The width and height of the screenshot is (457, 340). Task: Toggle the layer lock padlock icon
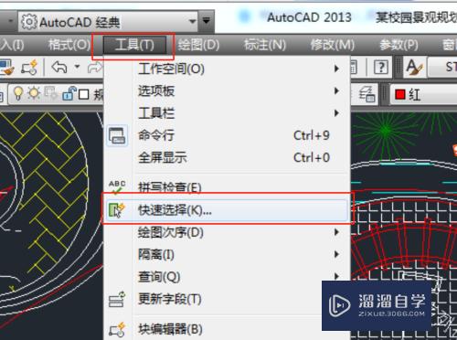[x=69, y=93]
